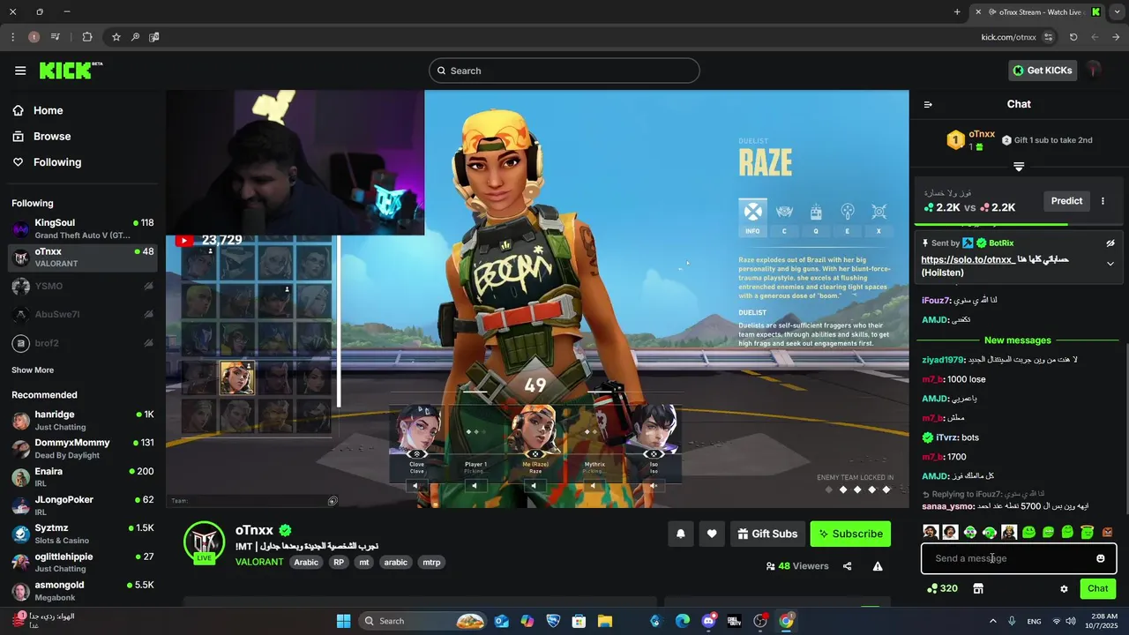Click the bookmark star in address bar
Viewport: 1129px width, 635px height.
pos(116,37)
